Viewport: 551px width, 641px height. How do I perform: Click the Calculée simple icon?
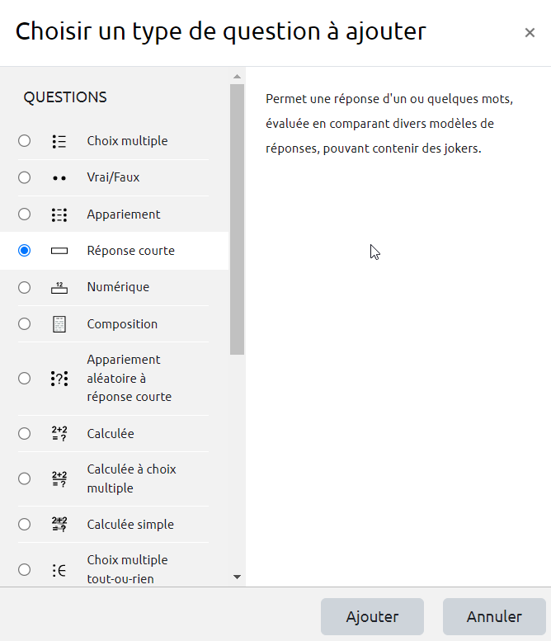point(59,525)
